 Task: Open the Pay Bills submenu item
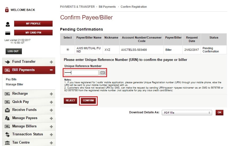click(11, 79)
